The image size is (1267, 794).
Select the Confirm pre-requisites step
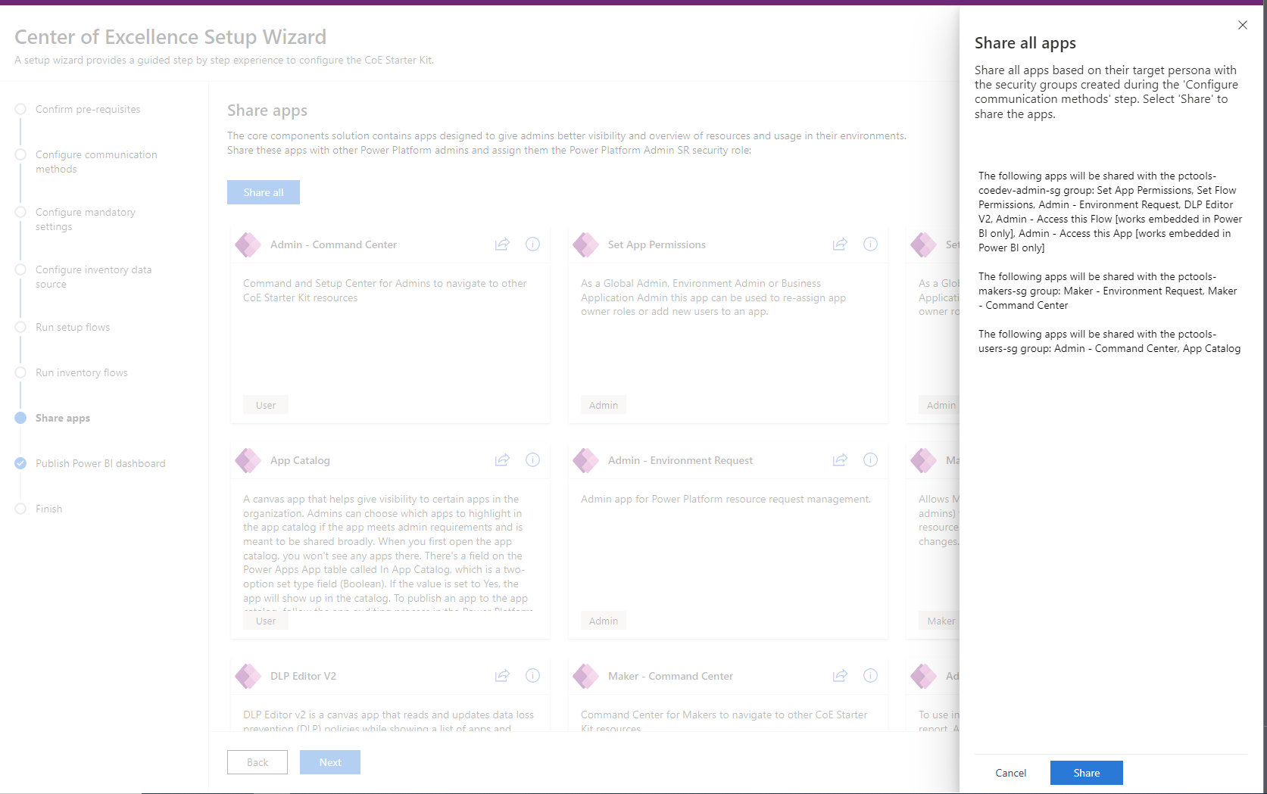[x=88, y=109]
